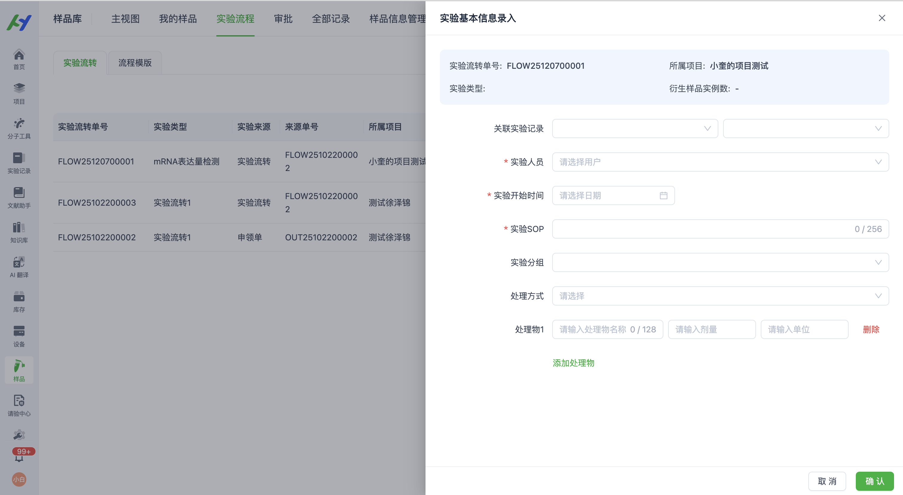Screen dimensions: 903x495
Task: Open the 首页 home icon
Action: click(x=19, y=55)
